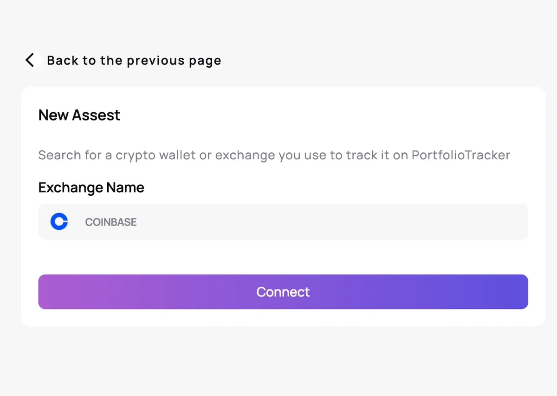Click the "Exchange Name" field label
Screen dimensions: 557x396
[x=91, y=188]
